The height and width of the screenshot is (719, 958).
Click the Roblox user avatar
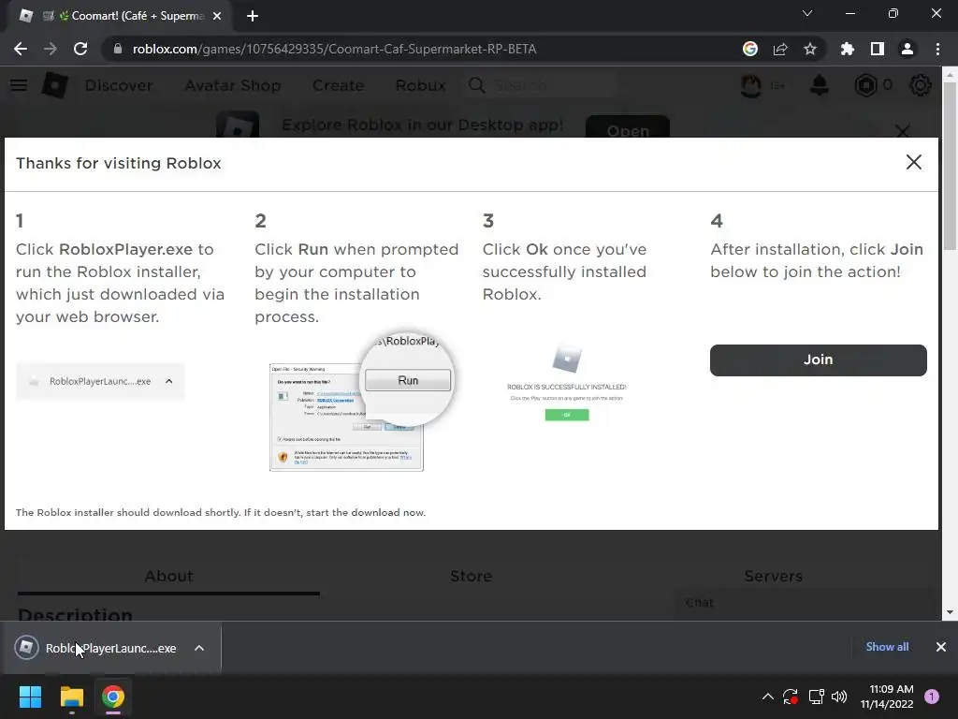(x=751, y=85)
